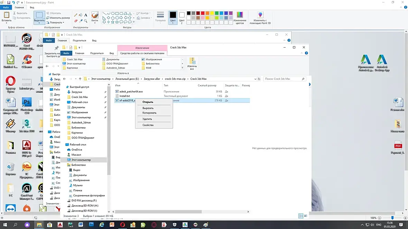This screenshot has height=229, width=408.
Task: Open the address bar history dropdown
Action: pyautogui.click(x=255, y=79)
